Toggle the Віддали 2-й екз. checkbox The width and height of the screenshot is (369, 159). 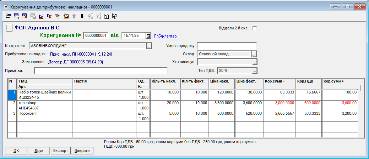254,28
